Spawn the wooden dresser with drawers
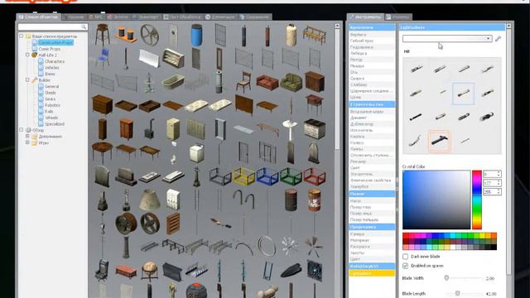Image resolution: width=530 pixels, height=298 pixels. [102, 105]
